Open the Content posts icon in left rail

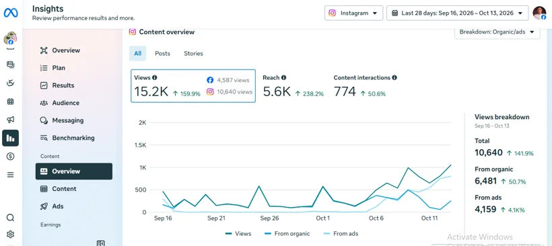[x=10, y=65]
